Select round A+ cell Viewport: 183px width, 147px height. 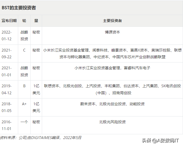24,104
